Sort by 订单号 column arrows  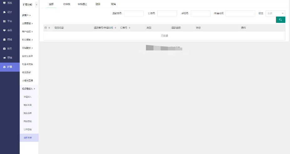tap(129, 28)
